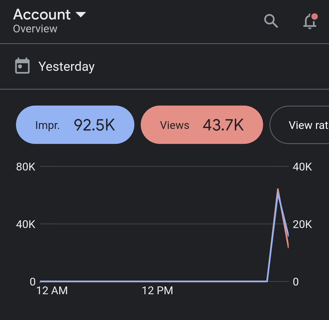This screenshot has width=329, height=320.
Task: Open the calendar date icon
Action: (22, 66)
